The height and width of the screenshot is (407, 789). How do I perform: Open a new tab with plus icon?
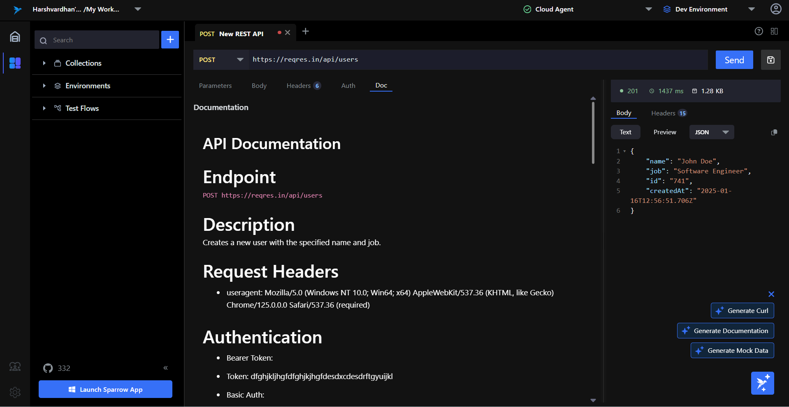[305, 31]
